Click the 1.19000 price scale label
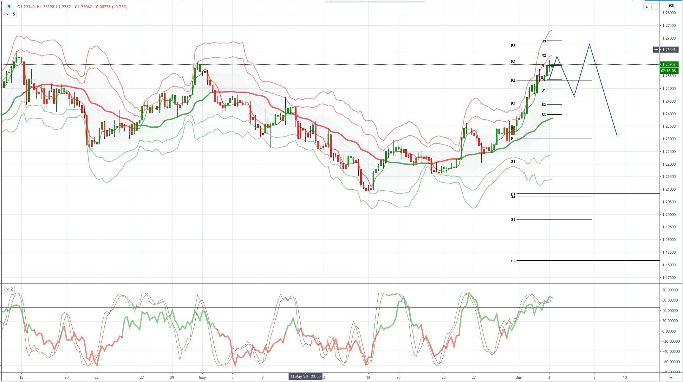This screenshot has height=382, width=683. [669, 240]
